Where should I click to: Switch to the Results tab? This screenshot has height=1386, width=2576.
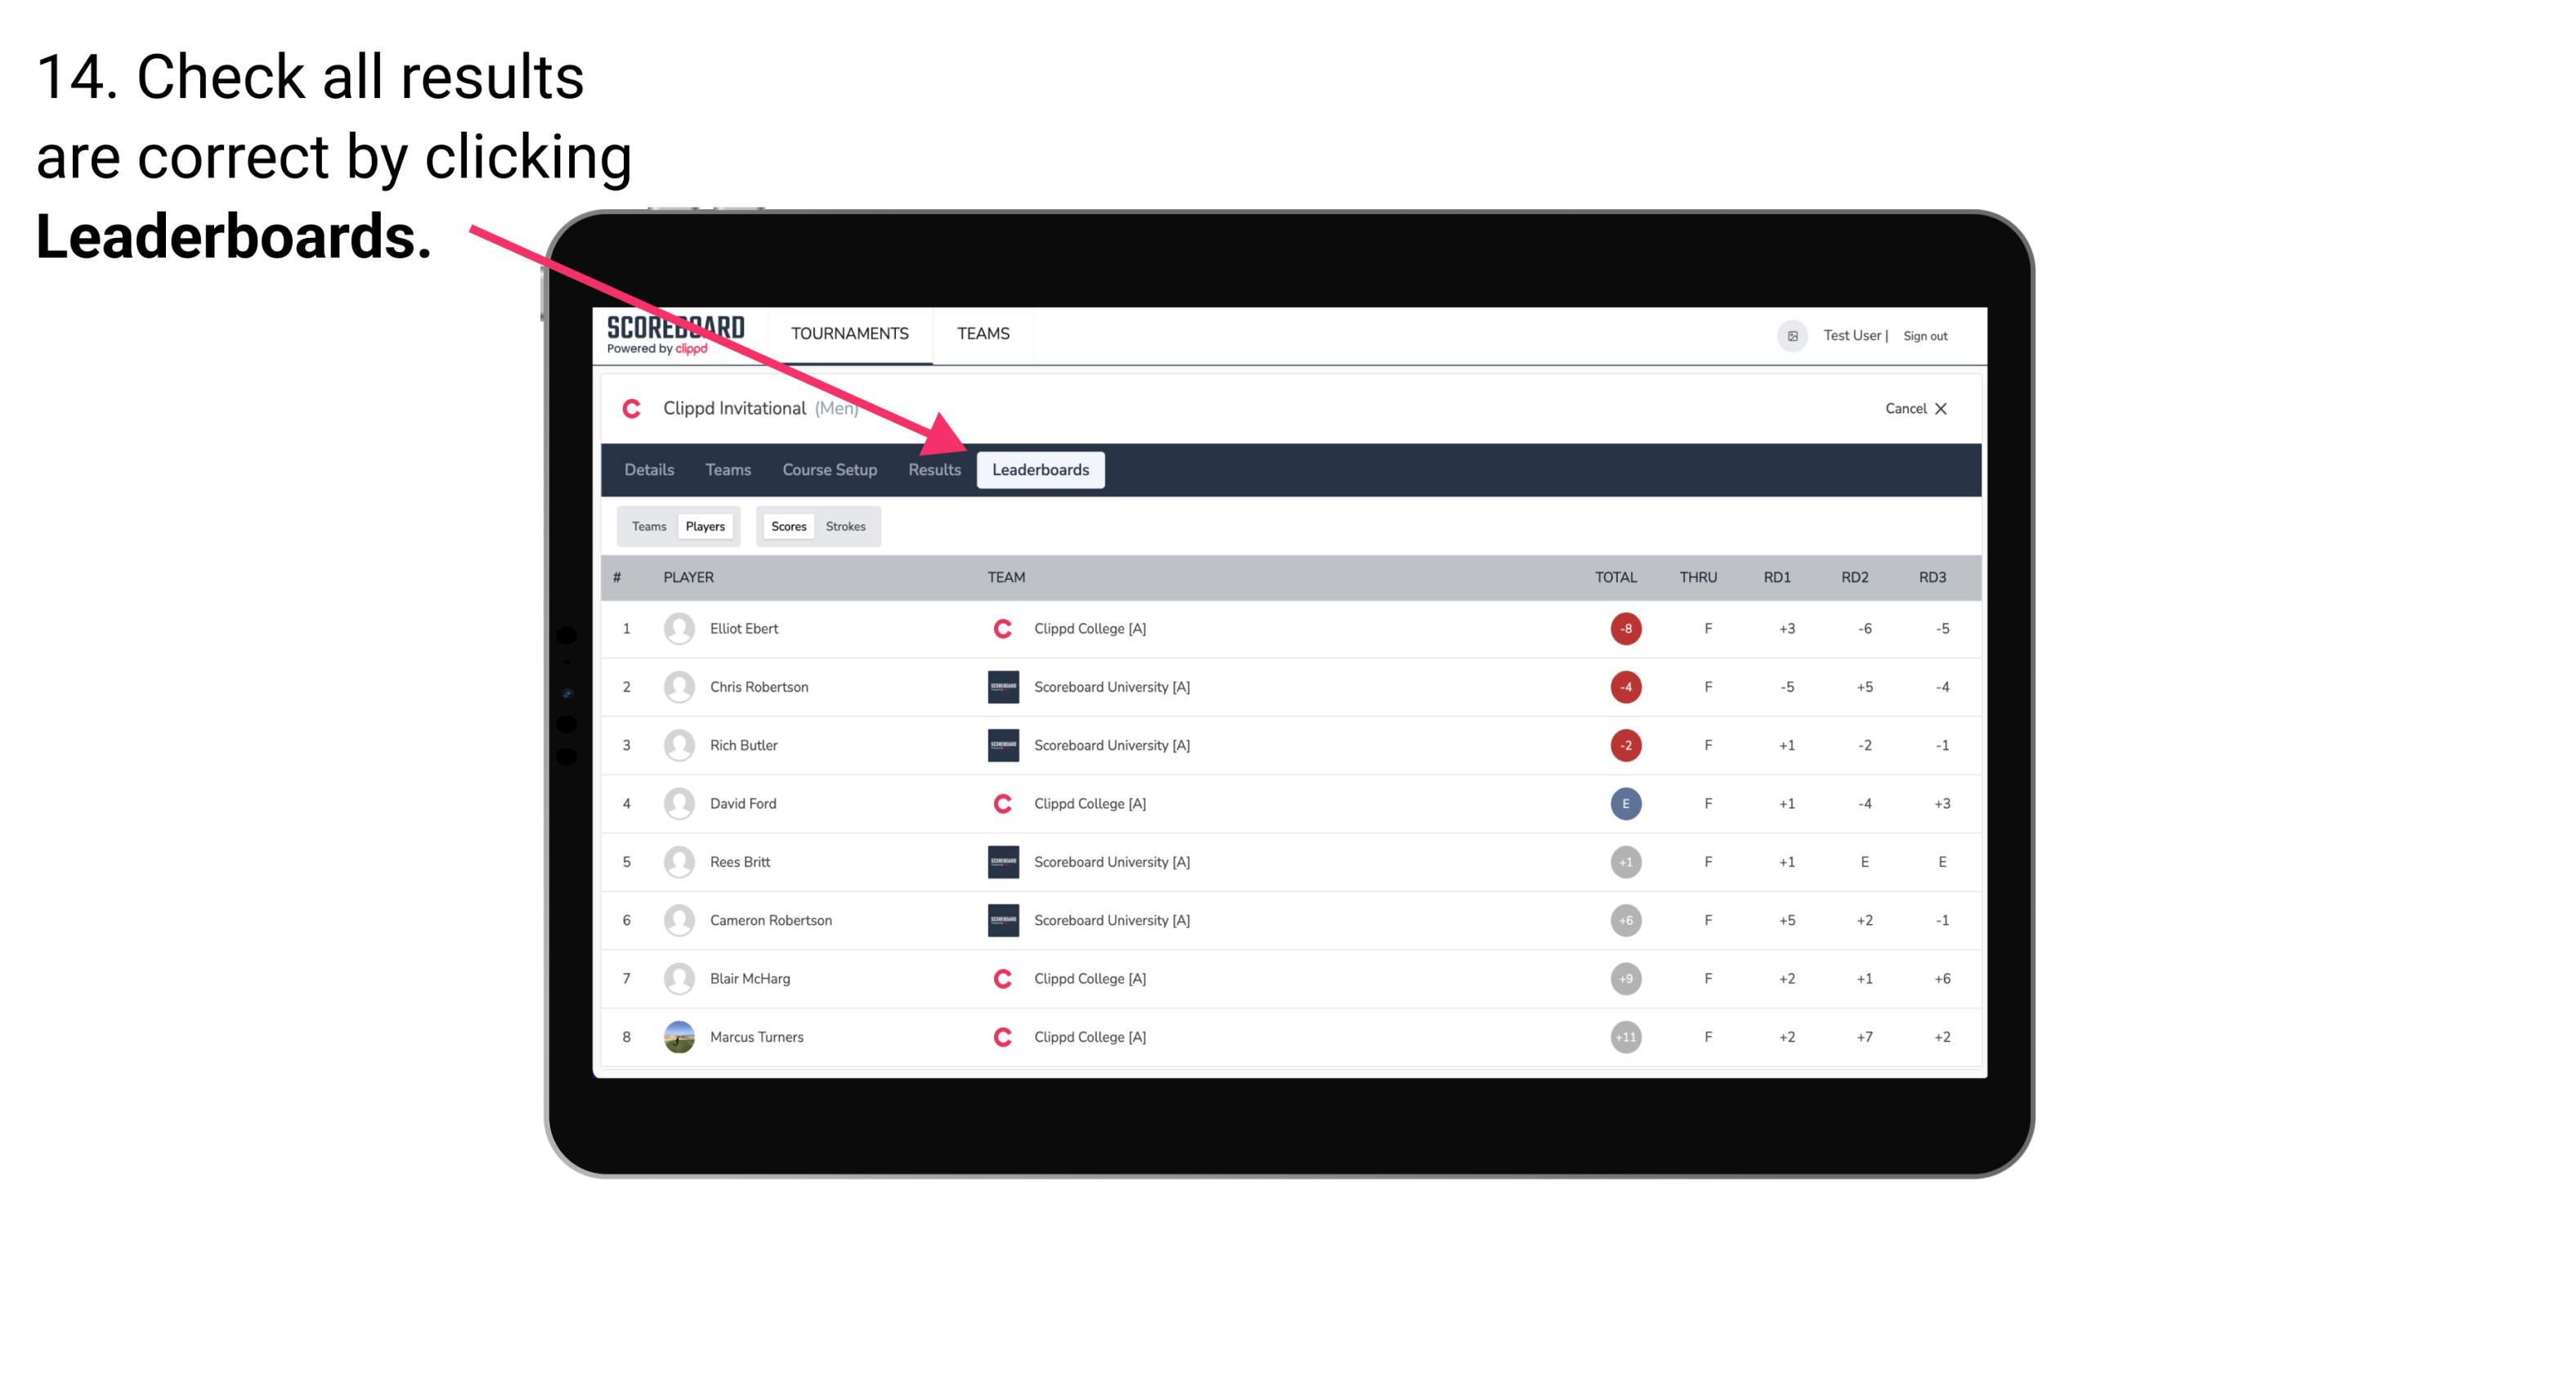point(933,469)
